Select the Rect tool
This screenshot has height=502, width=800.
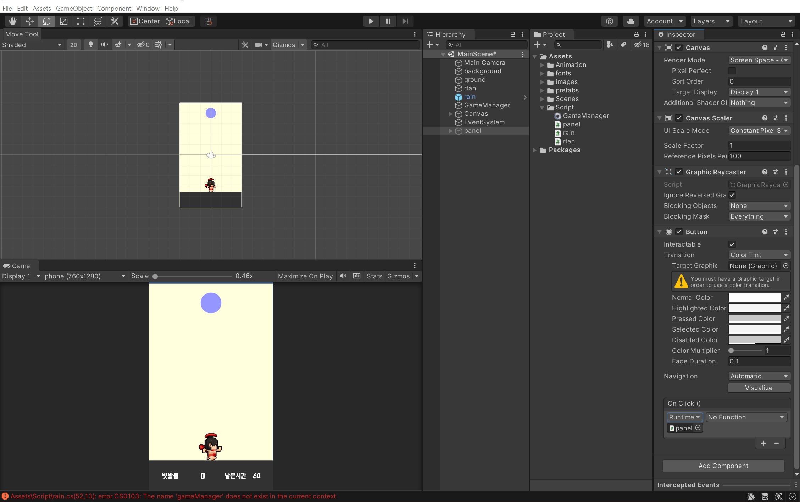[81, 21]
